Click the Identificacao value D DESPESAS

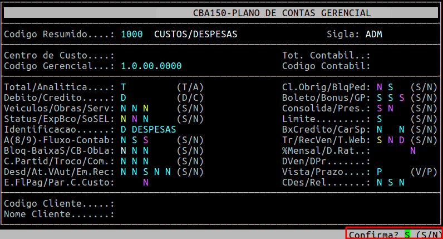coord(148,129)
